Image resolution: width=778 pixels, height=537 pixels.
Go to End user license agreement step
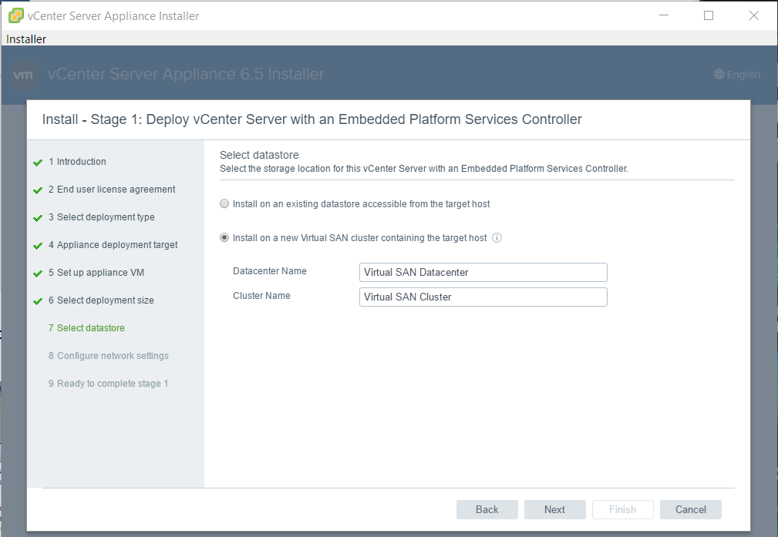pos(112,190)
